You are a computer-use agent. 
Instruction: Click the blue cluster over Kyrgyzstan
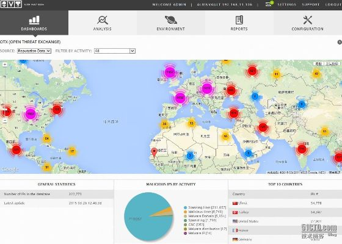click(x=302, y=104)
